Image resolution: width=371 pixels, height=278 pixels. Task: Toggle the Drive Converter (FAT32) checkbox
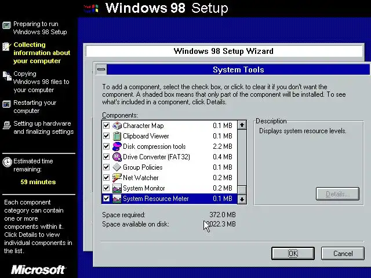(x=107, y=157)
